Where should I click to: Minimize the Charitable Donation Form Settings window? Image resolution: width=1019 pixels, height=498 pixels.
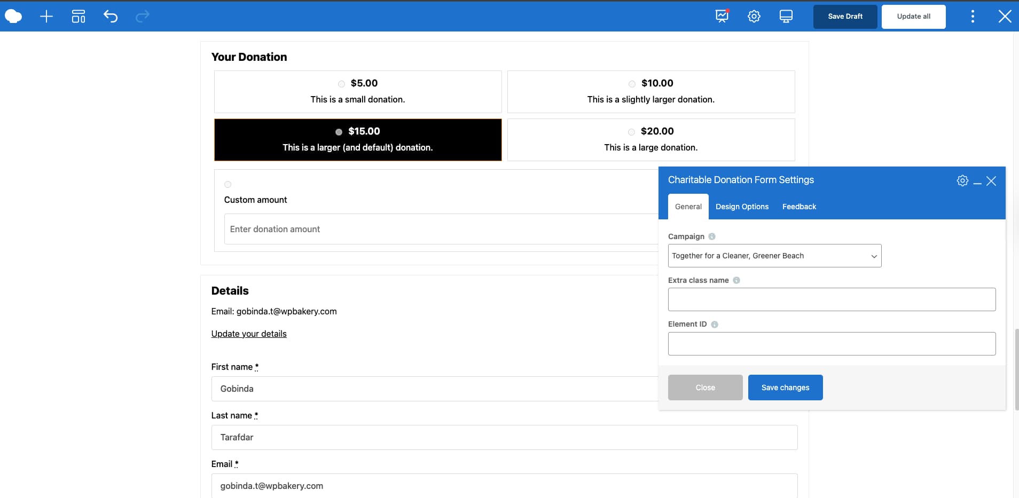tap(976, 181)
